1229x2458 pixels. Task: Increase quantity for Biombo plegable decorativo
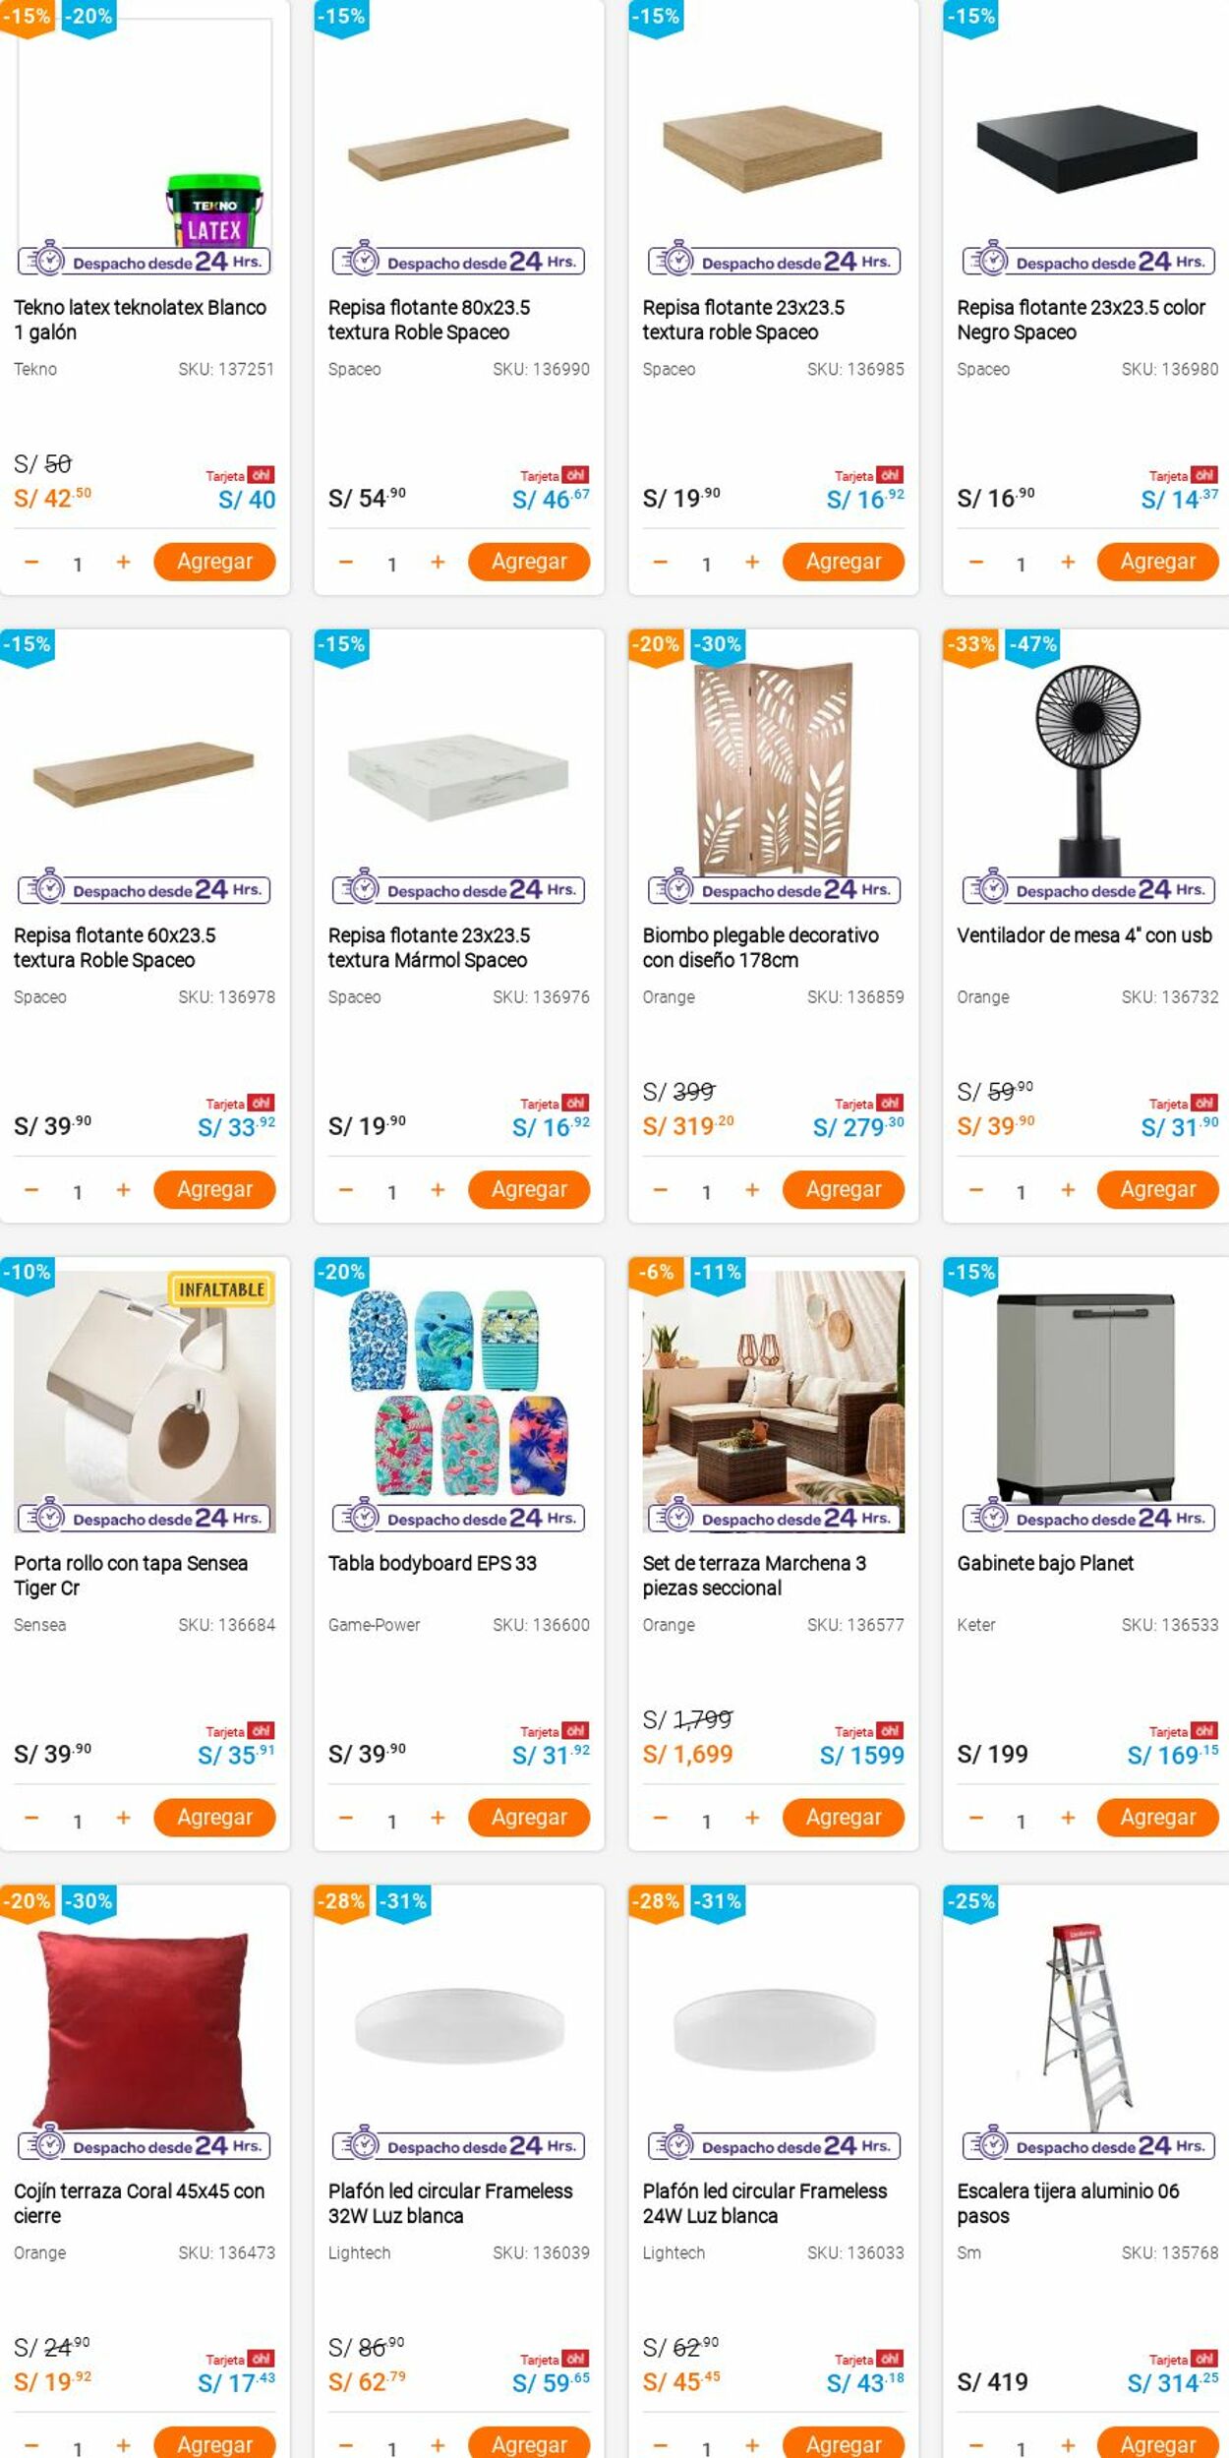coord(752,1189)
